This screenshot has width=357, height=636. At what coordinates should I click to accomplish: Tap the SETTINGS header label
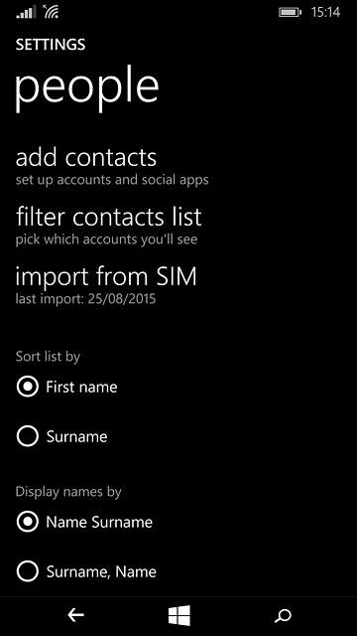tap(51, 44)
